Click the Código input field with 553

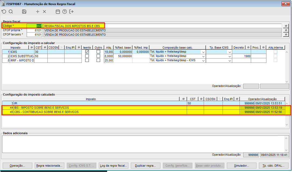(34, 26)
